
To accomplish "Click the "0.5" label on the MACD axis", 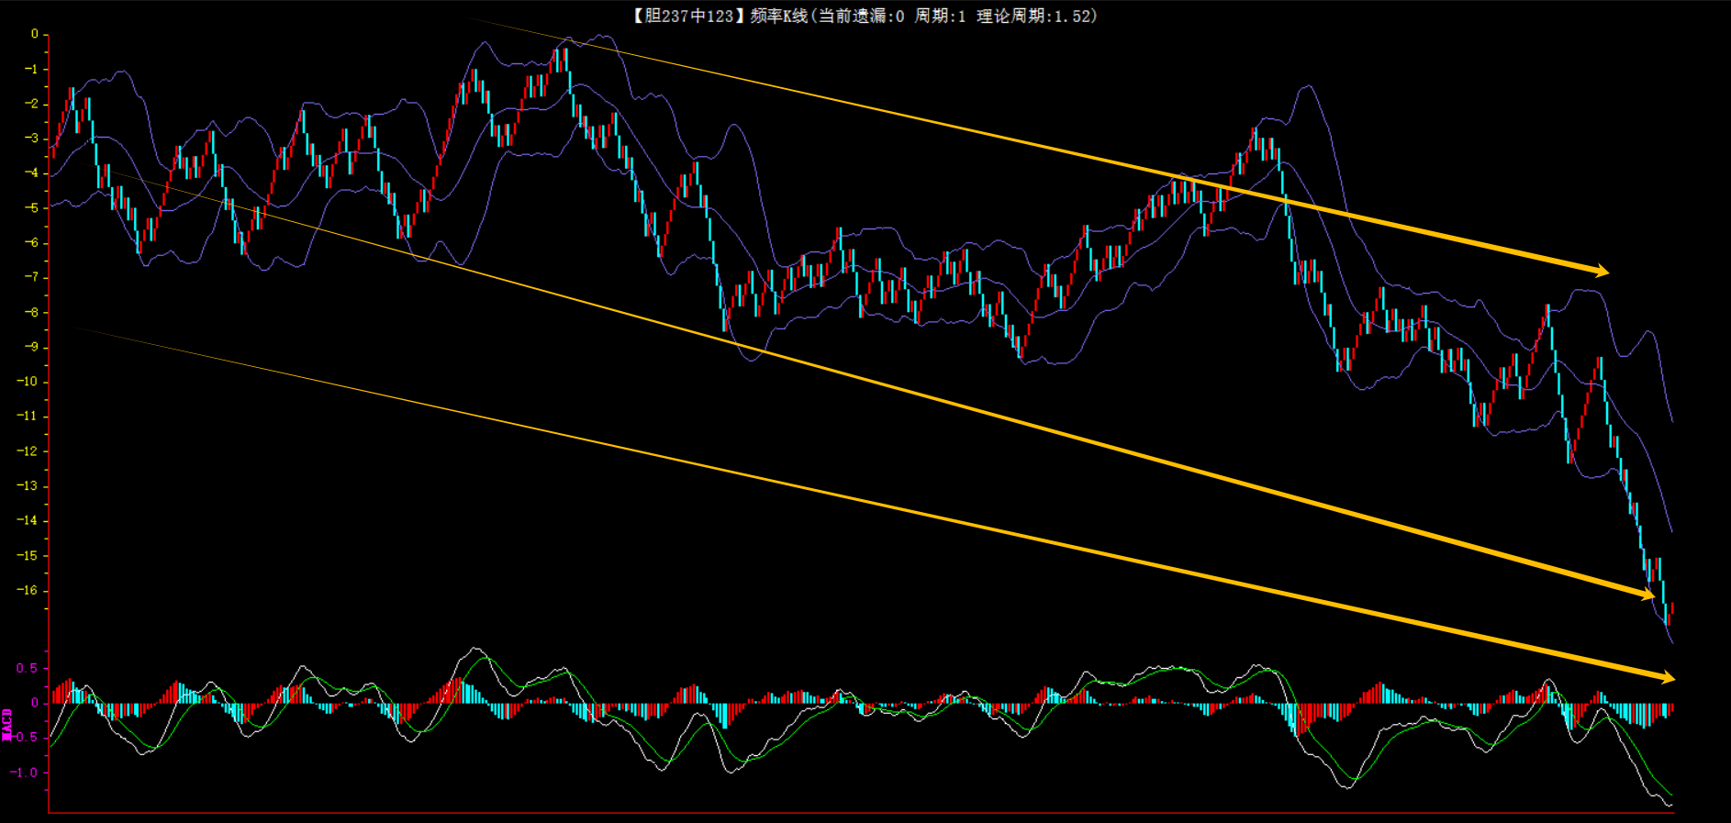I will coord(27,668).
